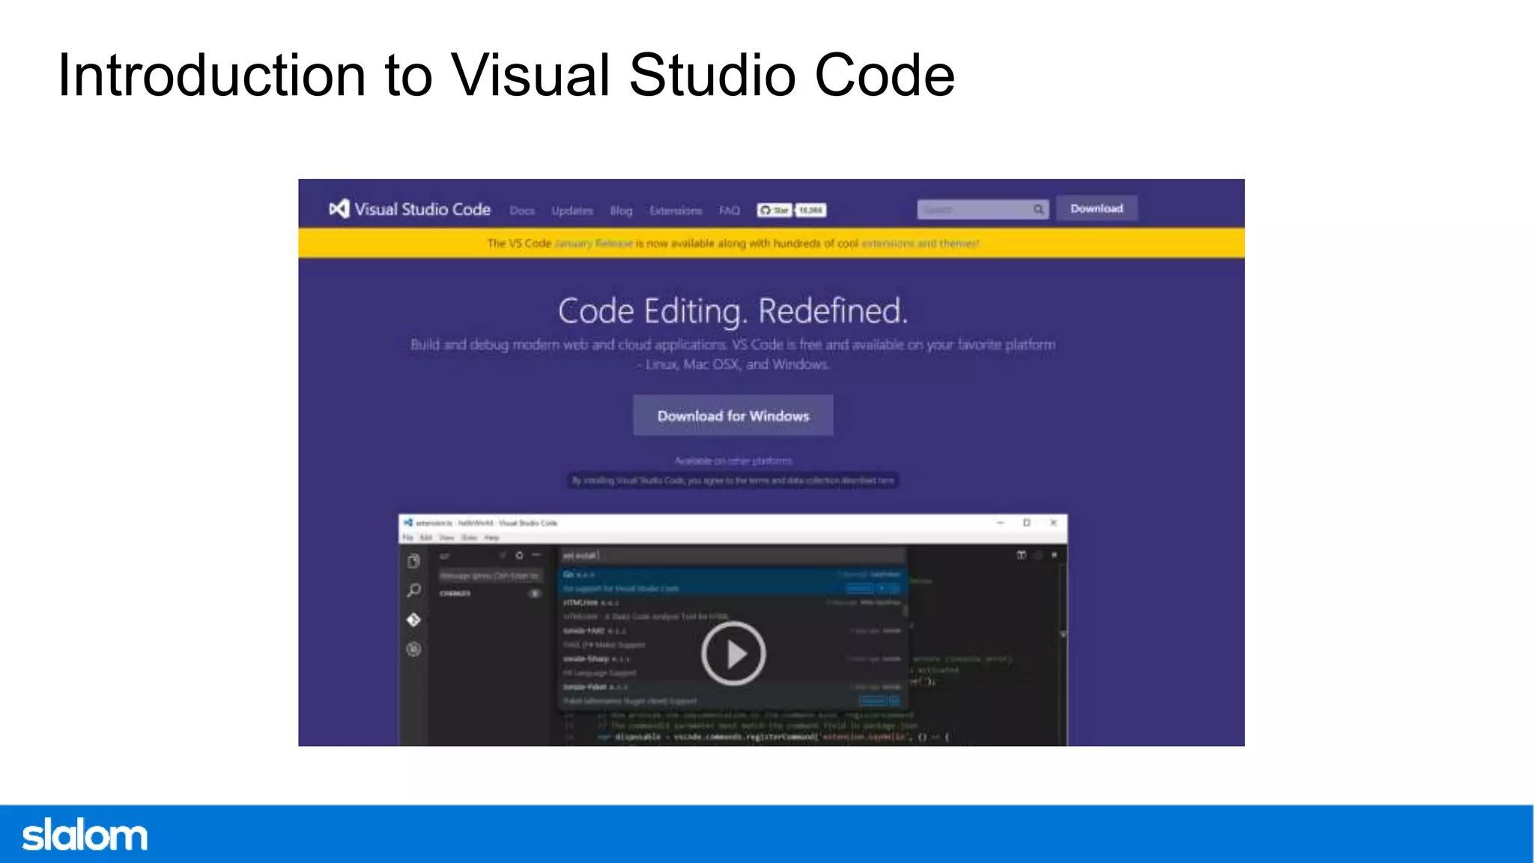
Task: Click the refresh icon in Git panel
Action: click(519, 556)
